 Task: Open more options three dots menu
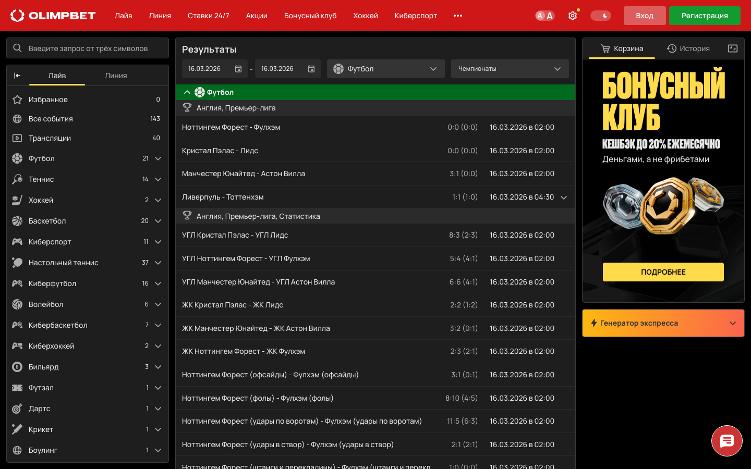458,16
